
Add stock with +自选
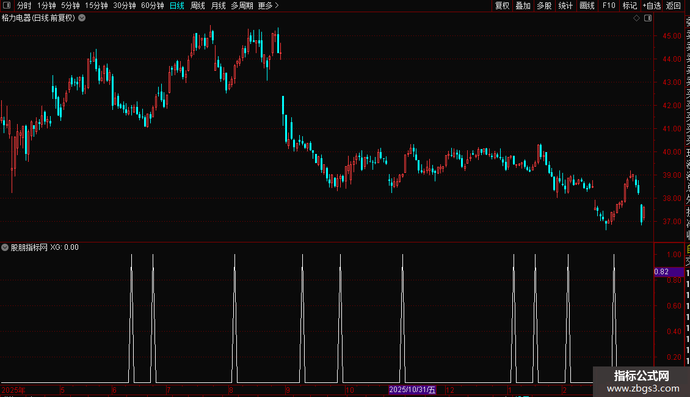tap(652, 5)
